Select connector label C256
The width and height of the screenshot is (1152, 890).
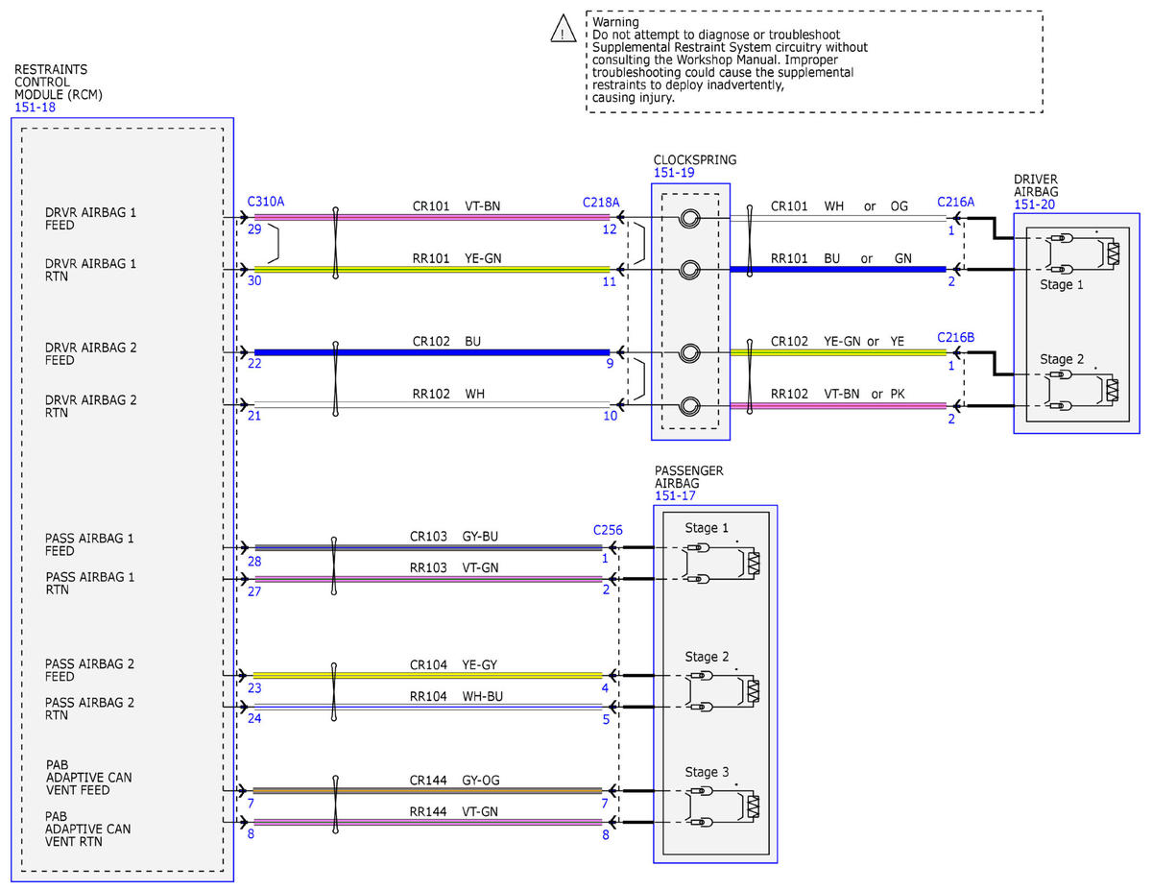pyautogui.click(x=608, y=529)
